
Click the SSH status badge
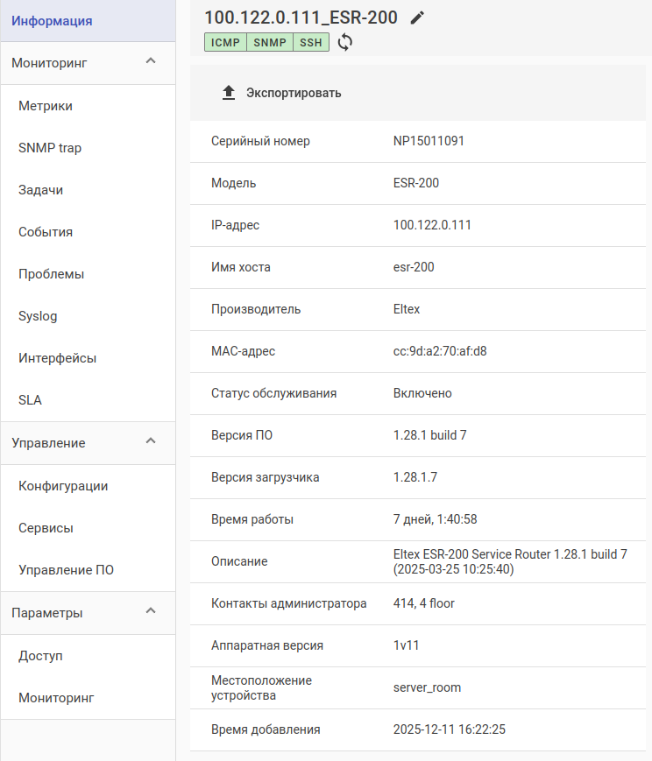pyautogui.click(x=311, y=42)
